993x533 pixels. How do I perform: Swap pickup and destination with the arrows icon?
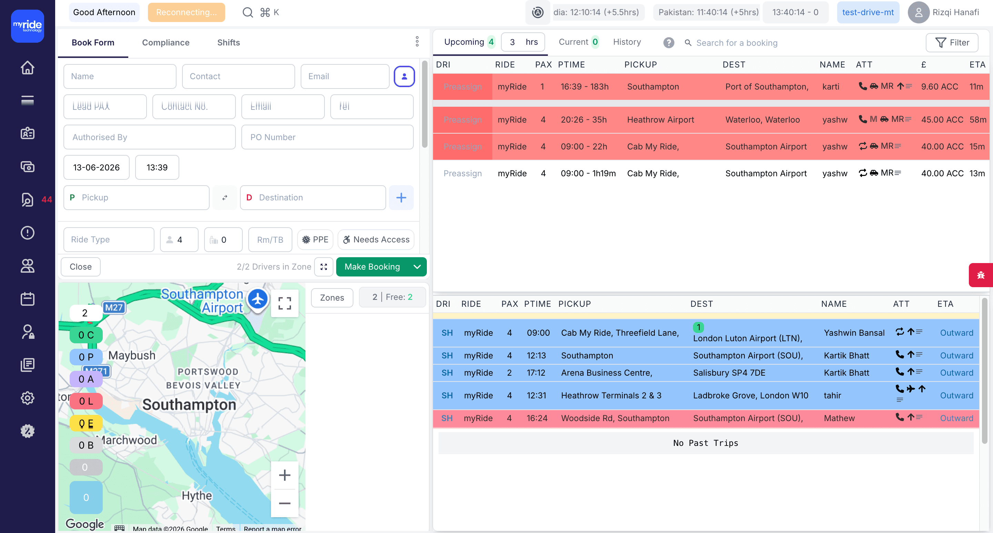tap(225, 197)
